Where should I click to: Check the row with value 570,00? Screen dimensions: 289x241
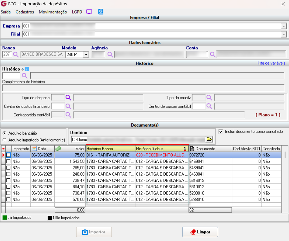[8, 199]
